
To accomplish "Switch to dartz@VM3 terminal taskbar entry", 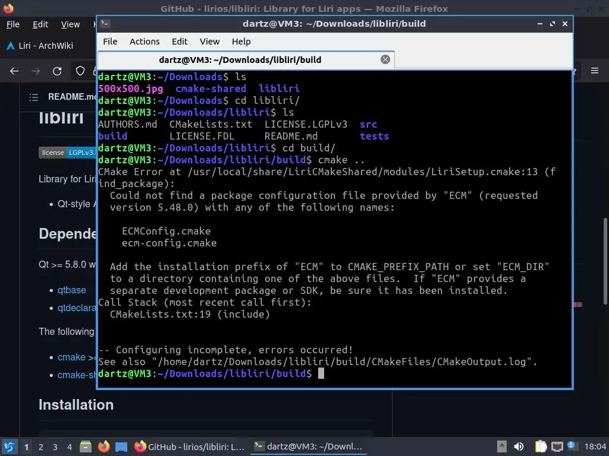I will pos(308,446).
